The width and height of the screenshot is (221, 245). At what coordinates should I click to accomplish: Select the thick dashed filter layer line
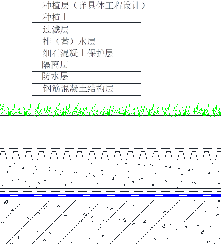point(110,148)
